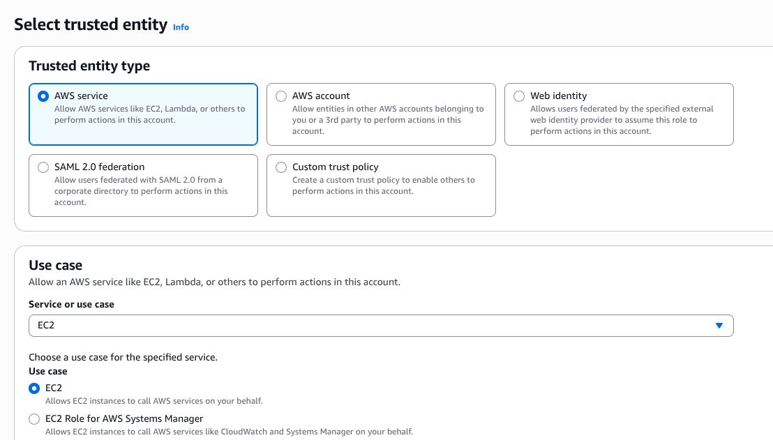Select the AWS service radio button
773x440 pixels.
43,96
